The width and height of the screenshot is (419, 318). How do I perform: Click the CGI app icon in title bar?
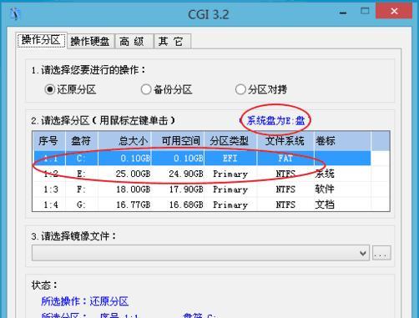coord(15,13)
